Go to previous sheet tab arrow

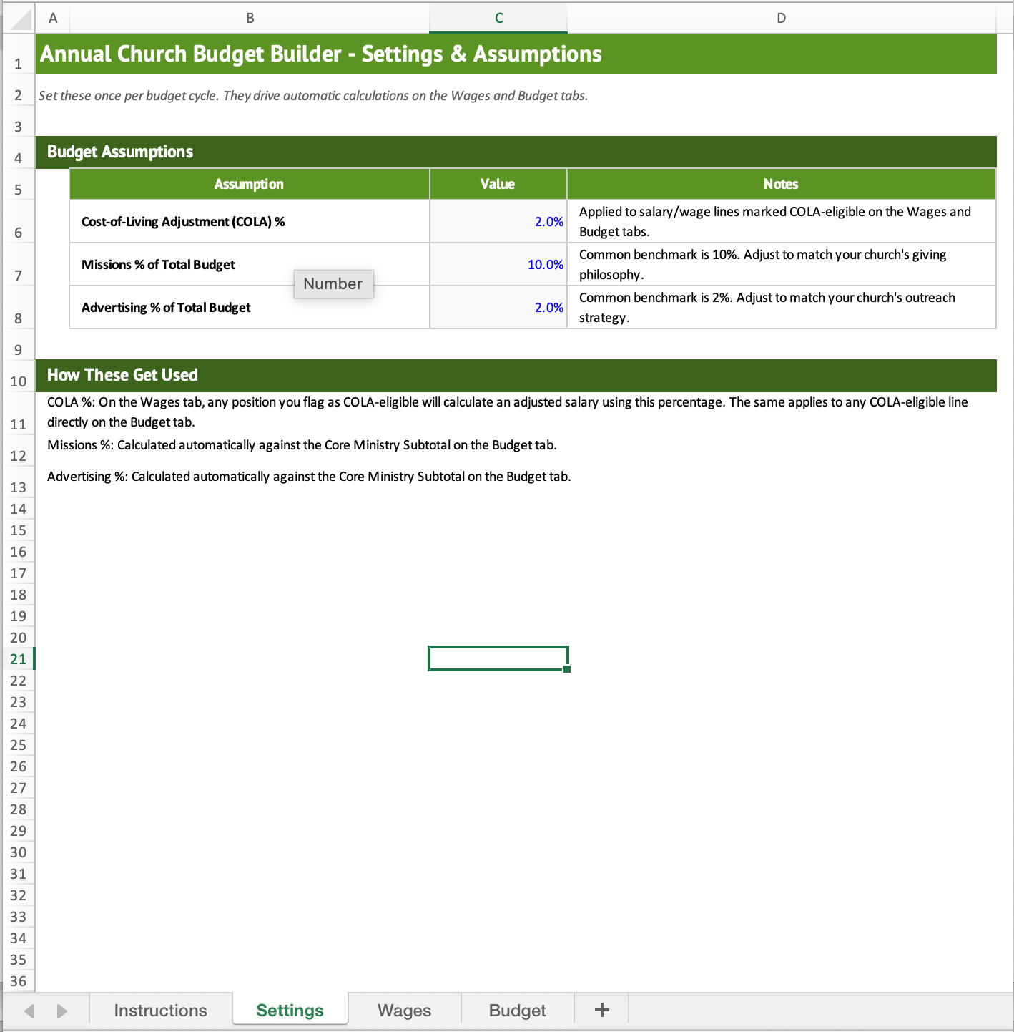pyautogui.click(x=29, y=1011)
